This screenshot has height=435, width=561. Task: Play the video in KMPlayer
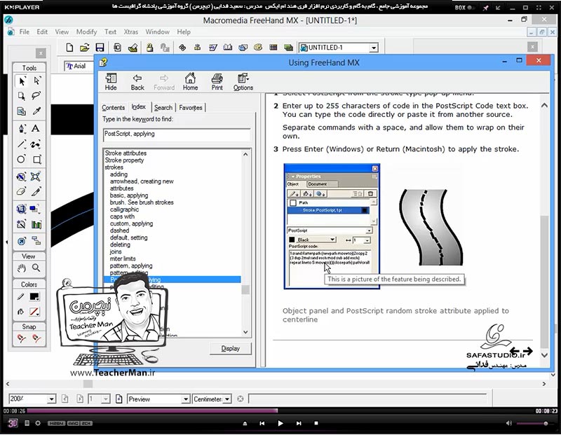pos(280,423)
